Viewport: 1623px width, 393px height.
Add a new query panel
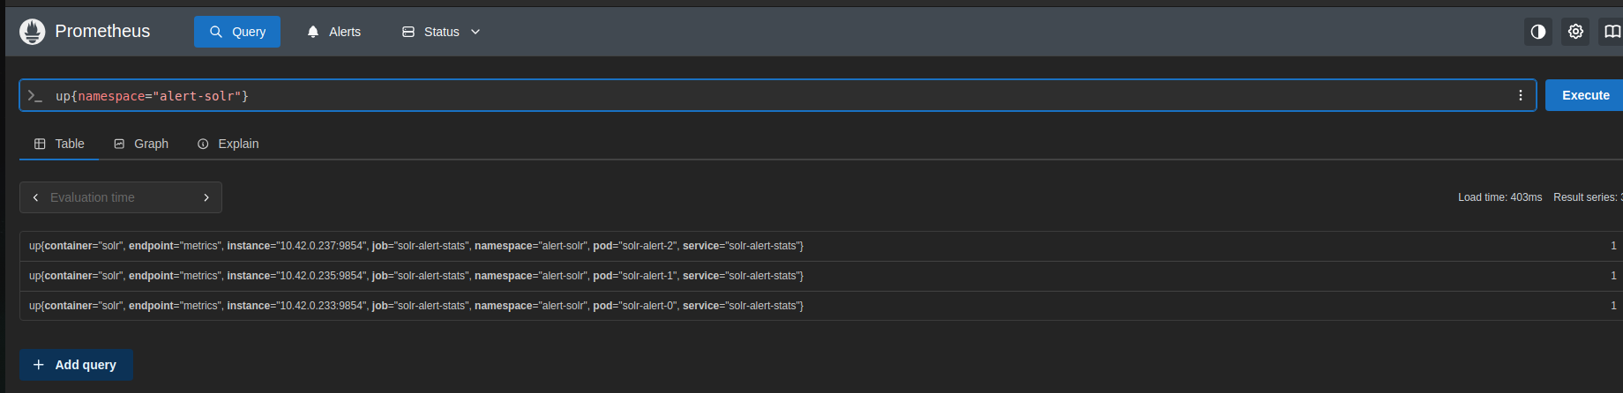tap(76, 365)
